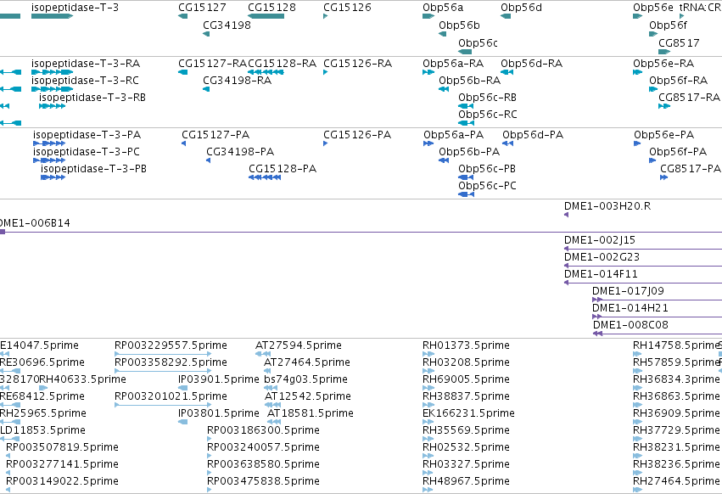Click transcript Obp56a-RA
This screenshot has height=494, width=722.
click(x=453, y=63)
